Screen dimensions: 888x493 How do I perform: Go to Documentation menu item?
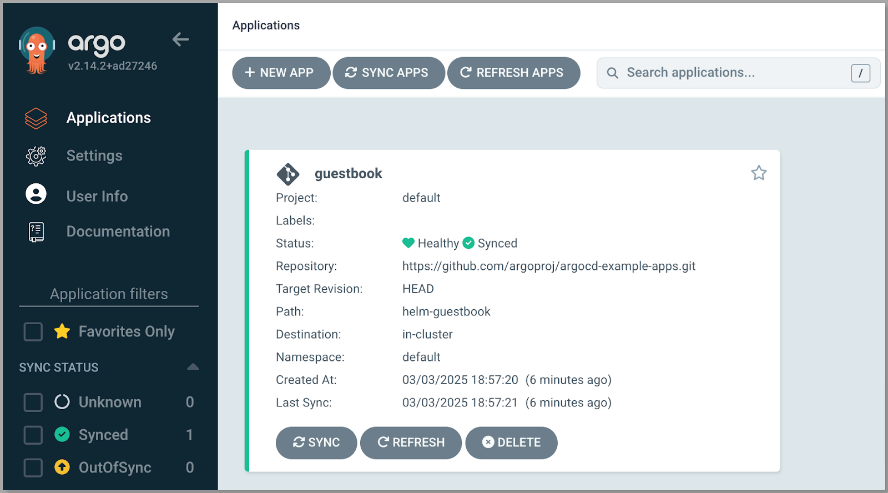coord(118,232)
